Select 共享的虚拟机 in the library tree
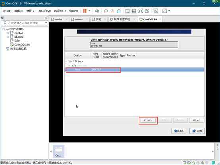 18,49
